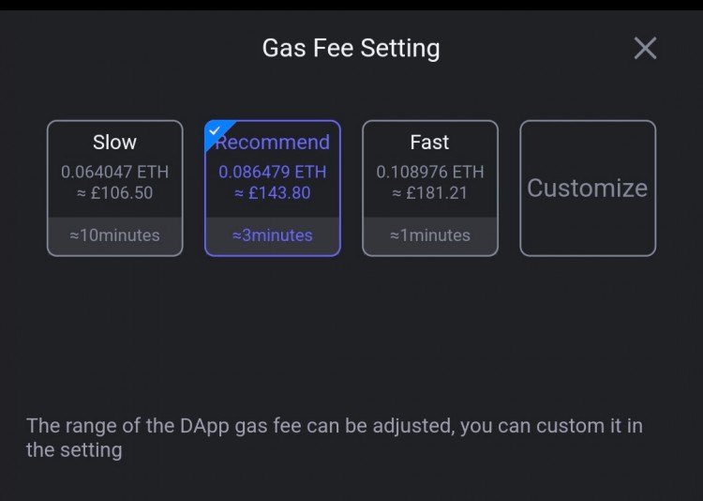Click the Gas Fee Setting heading
The image size is (703, 501).
pyautogui.click(x=351, y=48)
